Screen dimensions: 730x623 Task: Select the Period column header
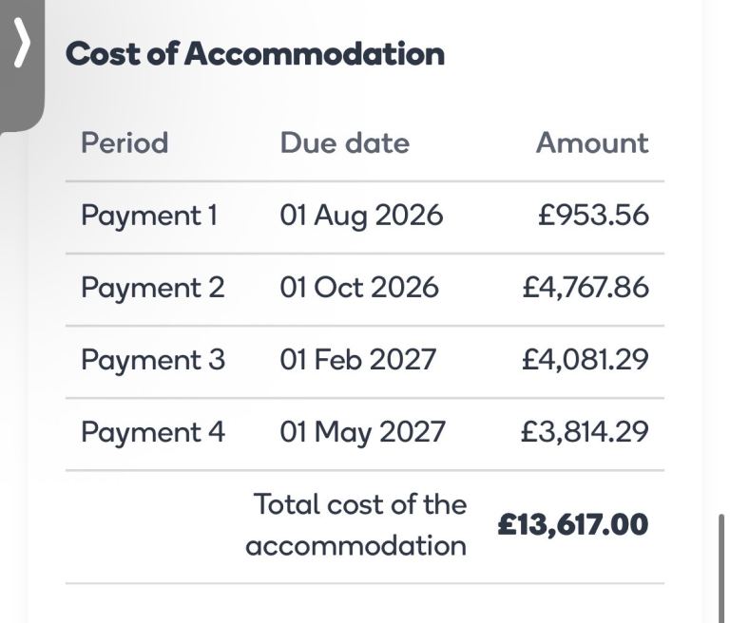pos(125,142)
